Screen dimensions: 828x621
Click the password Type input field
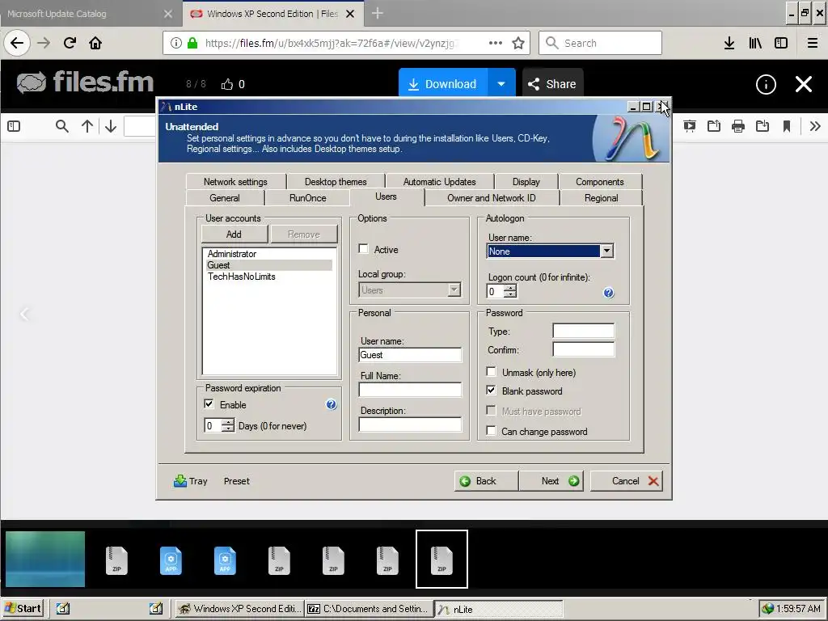[584, 331]
